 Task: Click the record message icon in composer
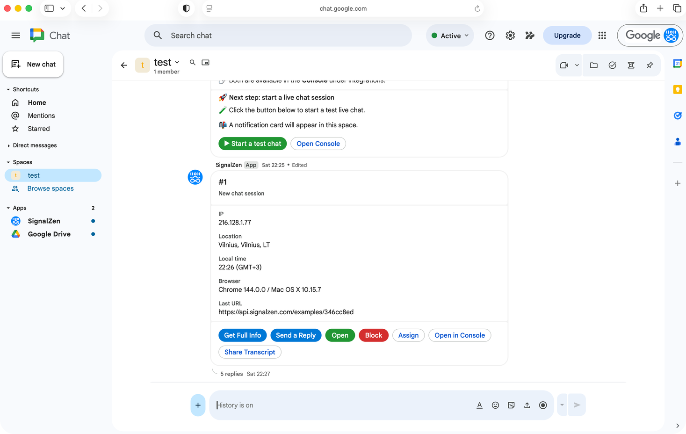pos(543,405)
